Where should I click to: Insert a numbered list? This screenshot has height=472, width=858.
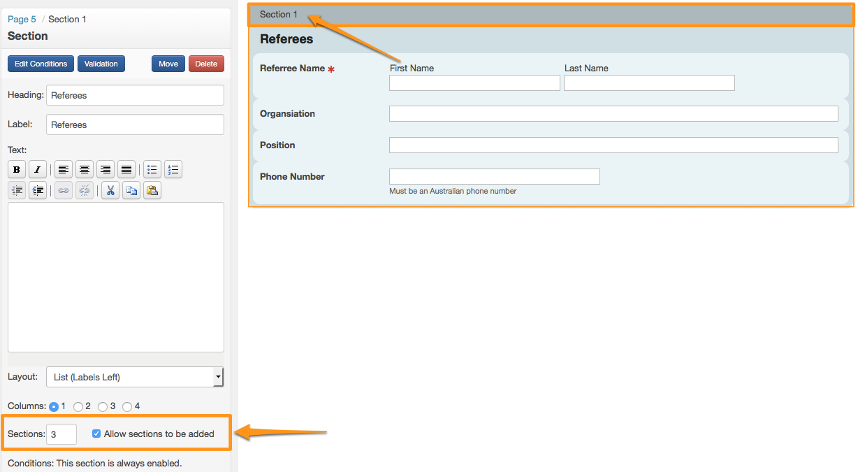tap(173, 169)
